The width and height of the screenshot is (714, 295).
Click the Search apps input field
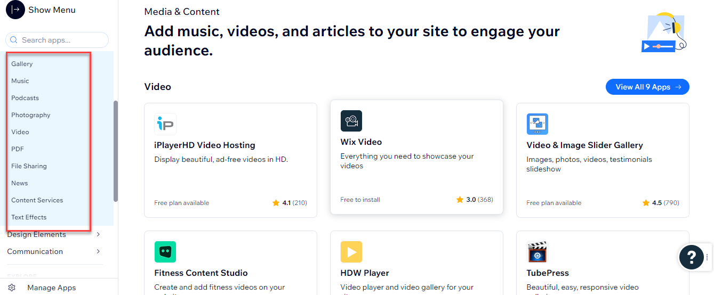(57, 40)
